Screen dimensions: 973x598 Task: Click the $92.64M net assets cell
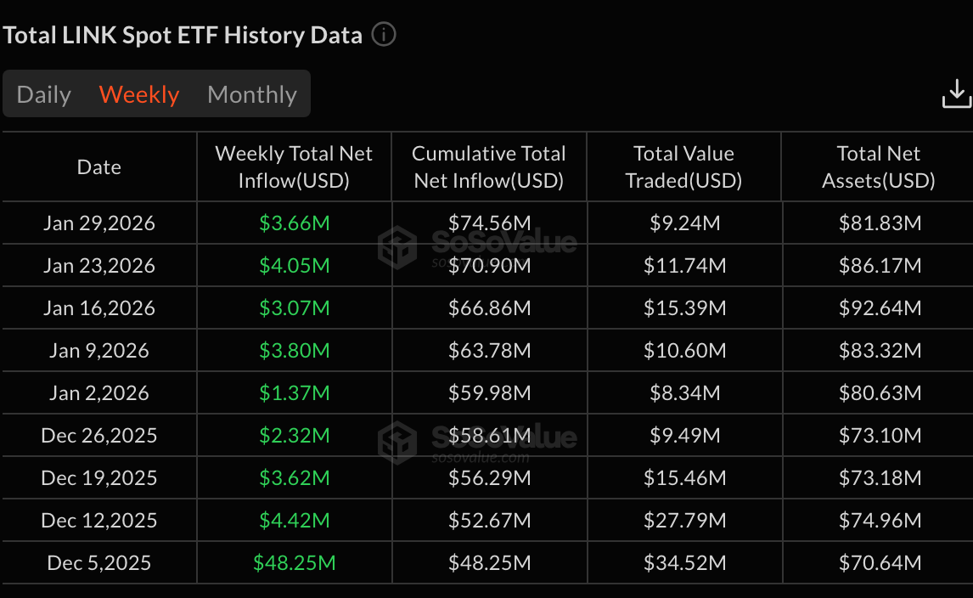[x=878, y=308]
